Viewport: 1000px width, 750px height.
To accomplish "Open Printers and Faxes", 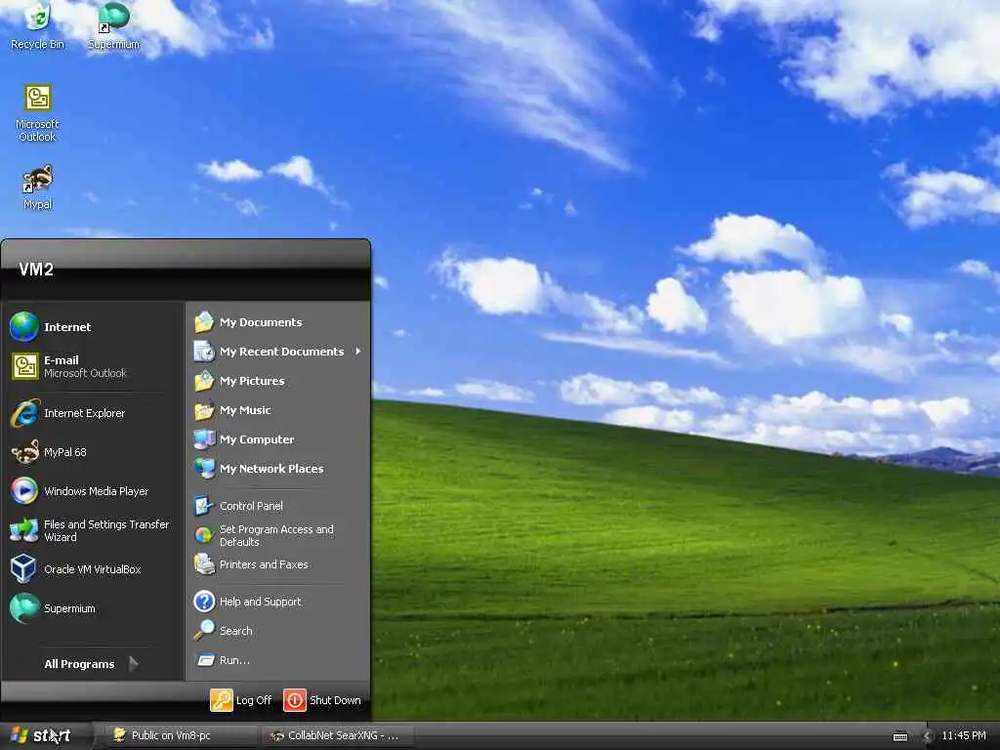I will coord(278,565).
